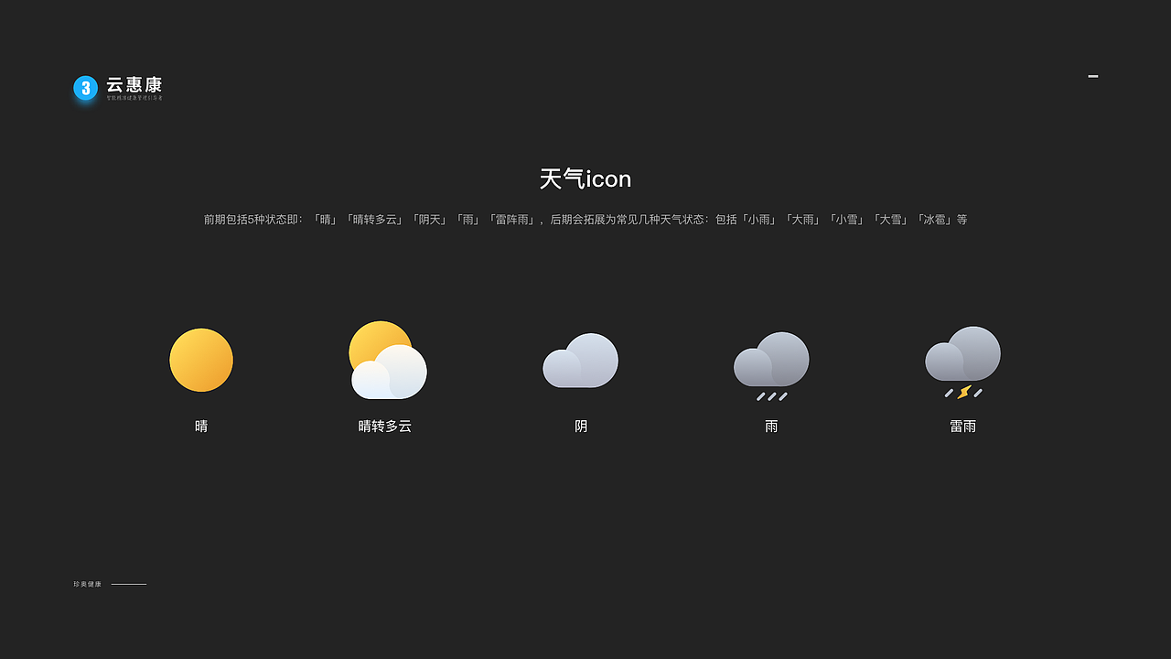Screen dimensions: 1171x659
Task: Select the 晴 label under the sun icon
Action: (x=201, y=426)
